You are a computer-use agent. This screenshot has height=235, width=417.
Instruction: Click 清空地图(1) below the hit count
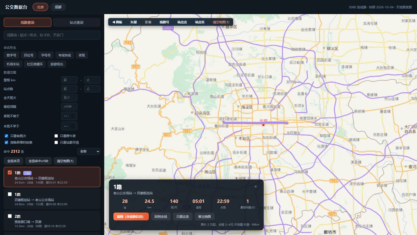pyautogui.click(x=65, y=161)
